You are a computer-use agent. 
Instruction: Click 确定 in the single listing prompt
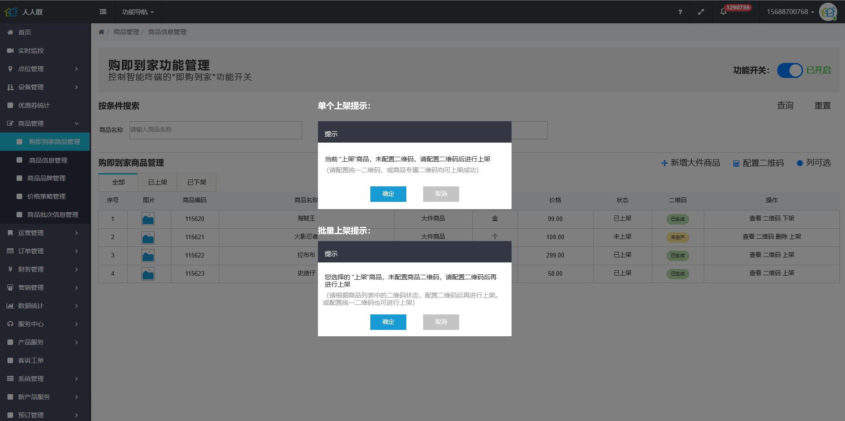[x=388, y=194]
